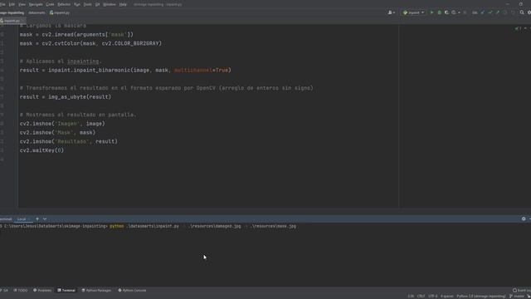Click the Terminal tool window tab
Screen dimensions: 531x299
tap(66, 291)
